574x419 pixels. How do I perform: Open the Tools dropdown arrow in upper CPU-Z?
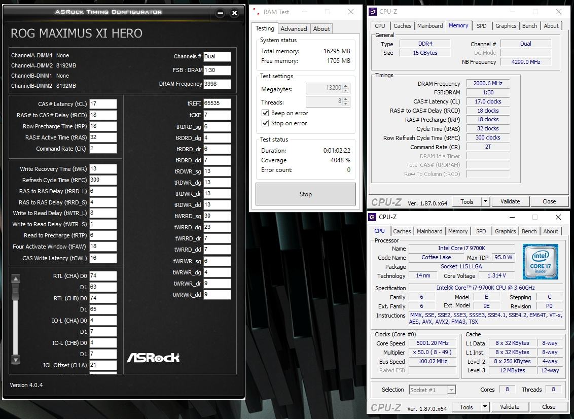[x=485, y=201]
